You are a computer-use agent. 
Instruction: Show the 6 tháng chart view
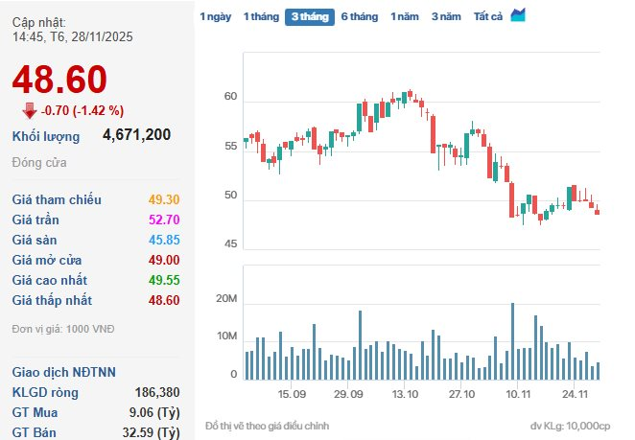click(360, 16)
